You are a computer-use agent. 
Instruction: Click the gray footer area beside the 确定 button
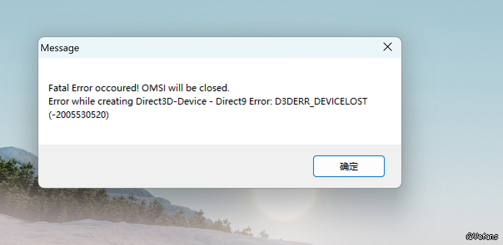click(175, 167)
